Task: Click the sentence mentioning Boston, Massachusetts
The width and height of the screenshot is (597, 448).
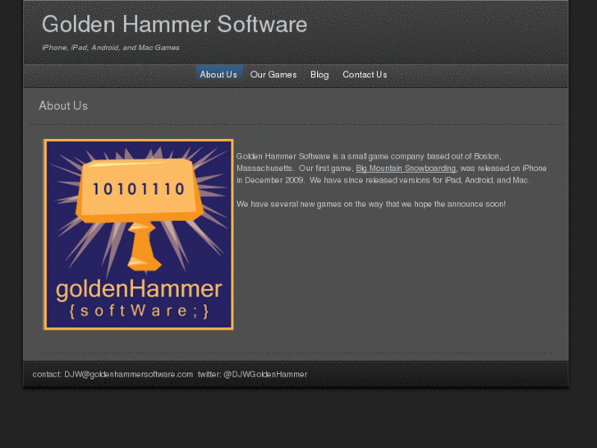Action: (369, 162)
